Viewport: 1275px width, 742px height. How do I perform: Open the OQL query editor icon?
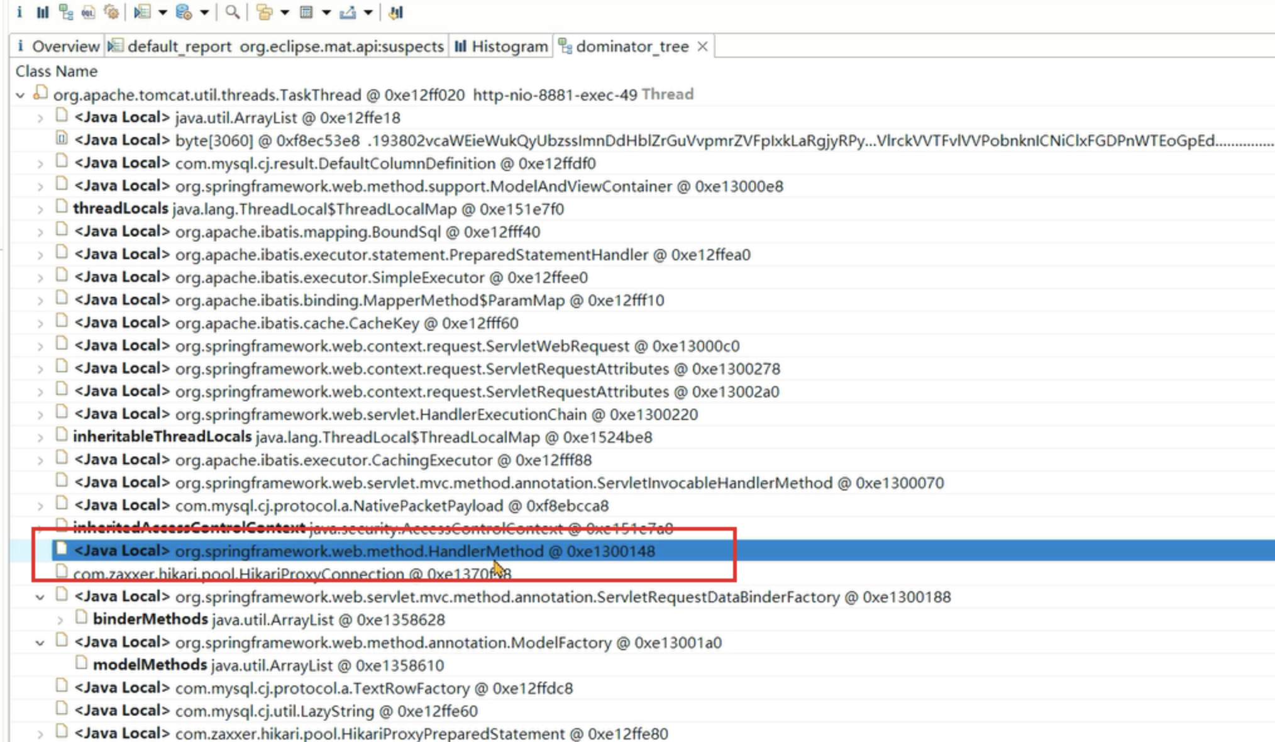[x=88, y=12]
